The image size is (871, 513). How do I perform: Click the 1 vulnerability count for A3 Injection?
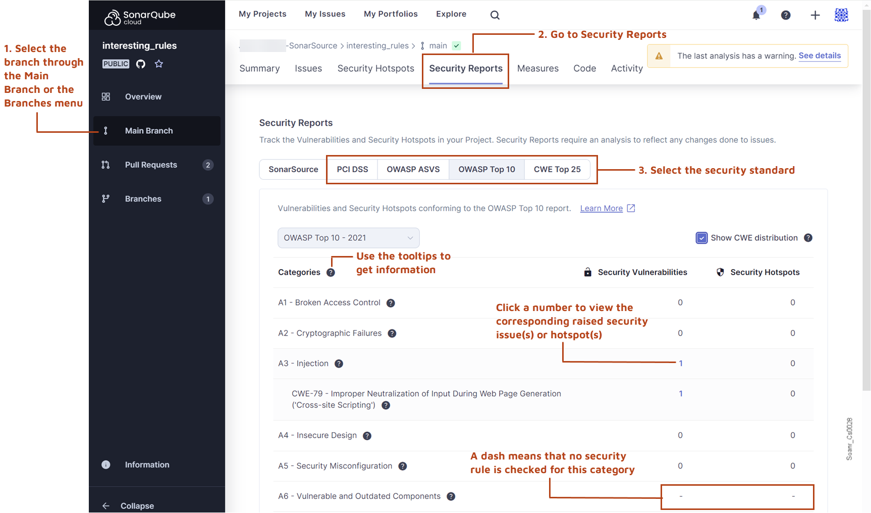click(680, 363)
